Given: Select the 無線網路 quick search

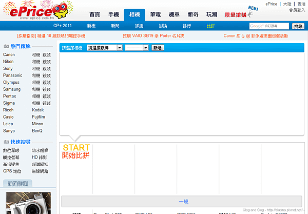Looking at the screenshot, I should click(40, 171).
